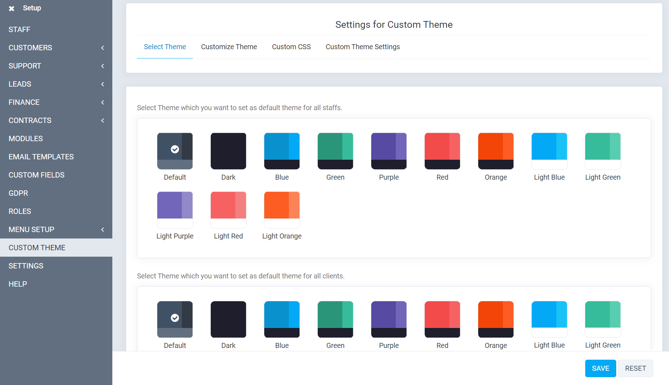Expand the Menu Setup submenu
669x385 pixels.
tap(102, 230)
